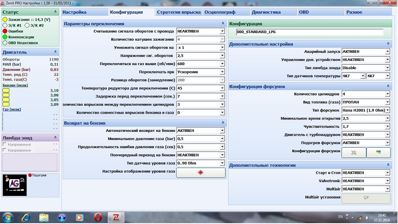Click the 000_STANDARD_LPG configuration name field
Image resolution: width=398 pixels, height=224 pixels.
[x=308, y=32]
